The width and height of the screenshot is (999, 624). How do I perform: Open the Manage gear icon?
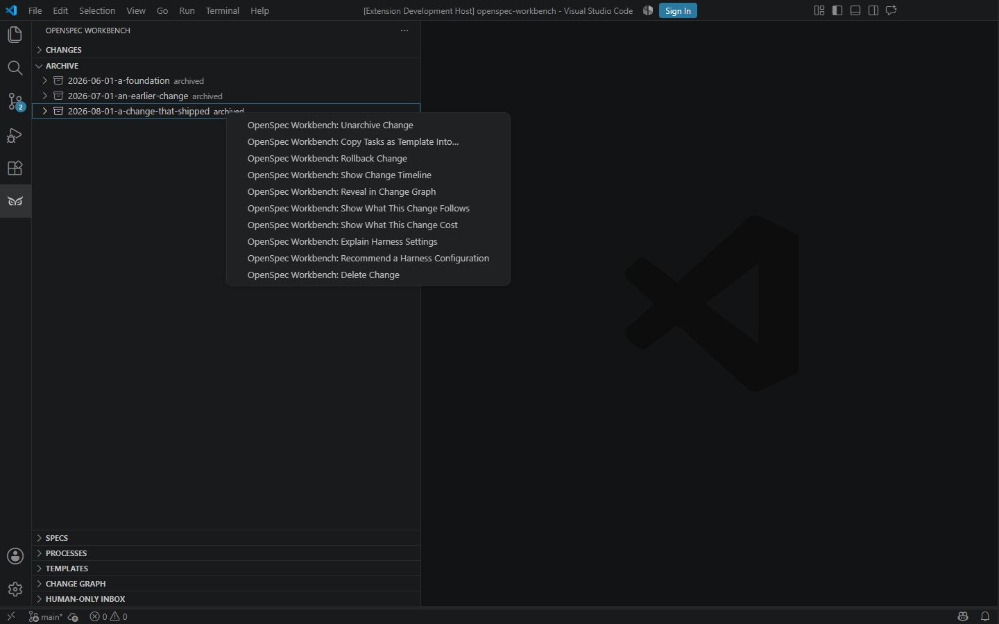(x=15, y=589)
